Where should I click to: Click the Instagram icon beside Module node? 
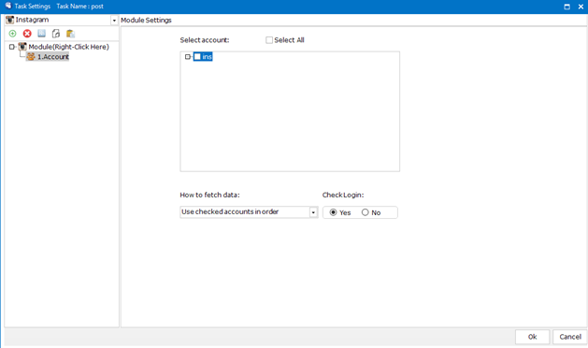22,47
